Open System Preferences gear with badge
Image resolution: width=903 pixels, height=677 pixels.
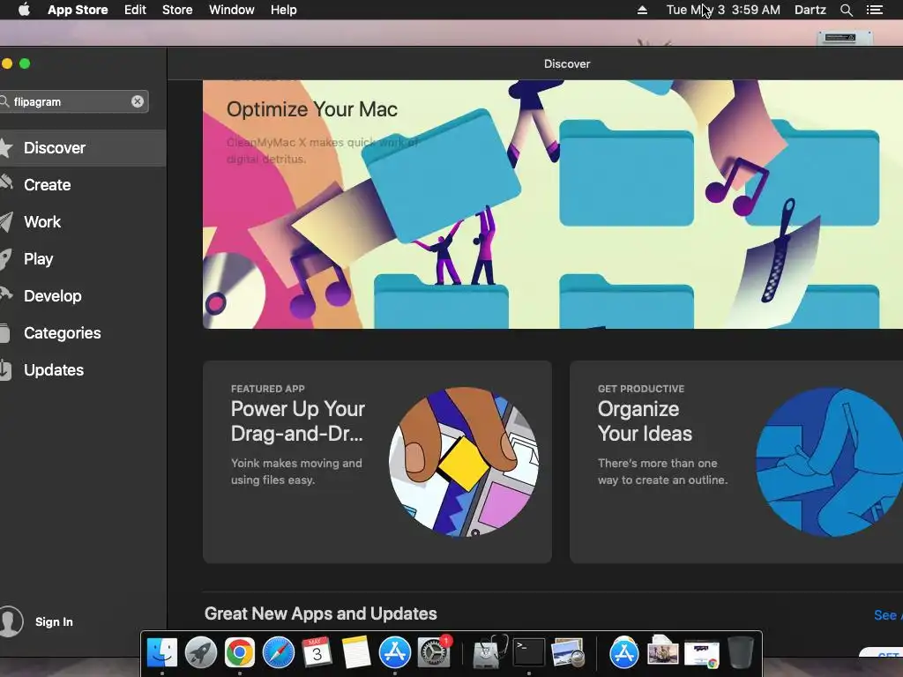click(434, 652)
